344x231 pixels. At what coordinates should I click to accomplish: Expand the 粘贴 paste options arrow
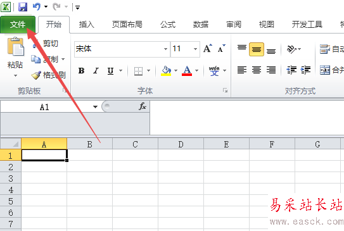[15, 75]
